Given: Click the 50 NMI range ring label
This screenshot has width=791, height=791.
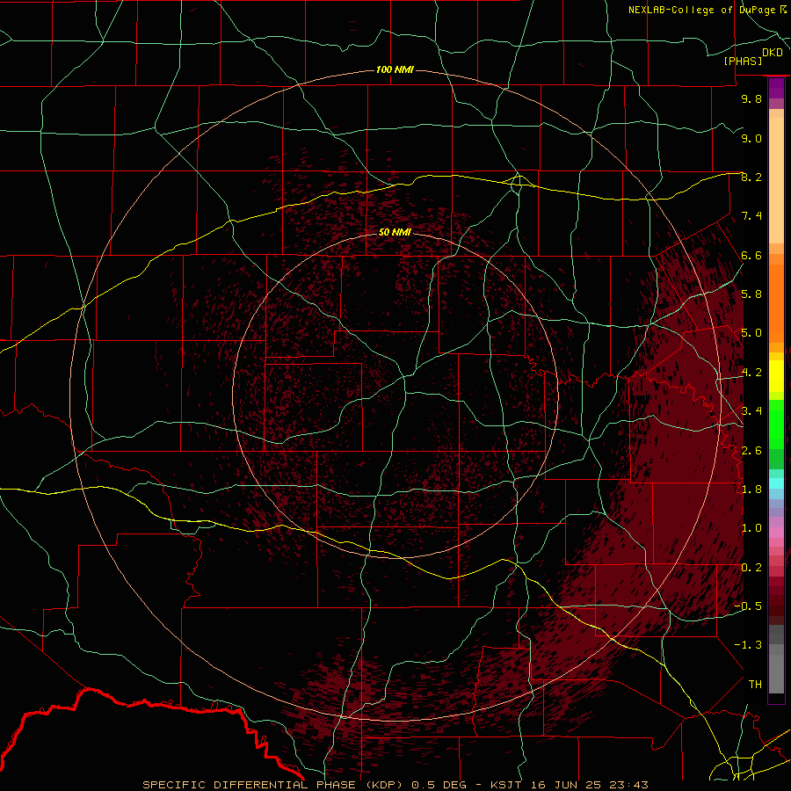Looking at the screenshot, I should (x=395, y=232).
